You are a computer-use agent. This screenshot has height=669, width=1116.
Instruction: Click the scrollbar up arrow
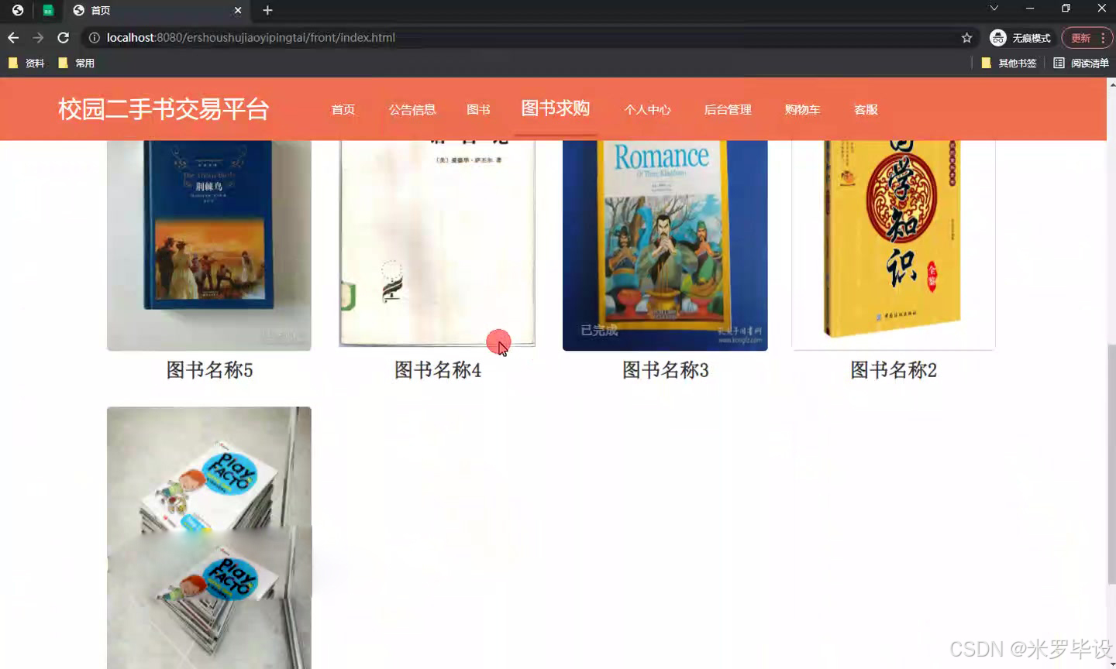coord(1111,83)
